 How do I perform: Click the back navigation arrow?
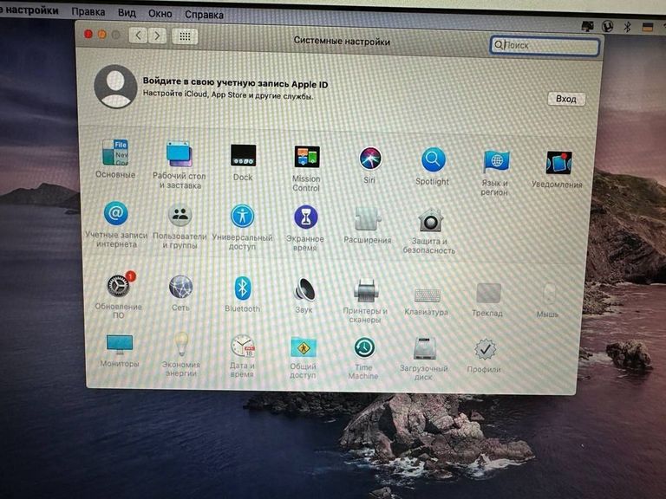click(137, 36)
